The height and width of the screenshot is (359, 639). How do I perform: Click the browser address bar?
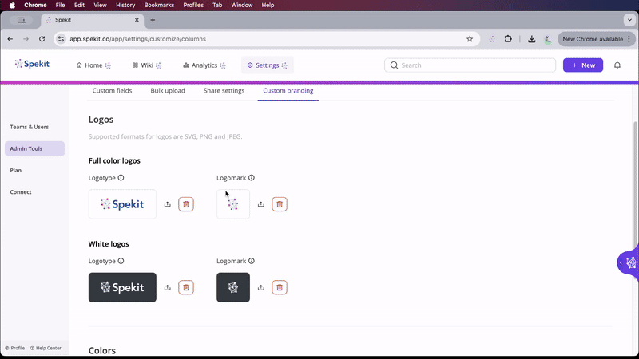[267, 39]
